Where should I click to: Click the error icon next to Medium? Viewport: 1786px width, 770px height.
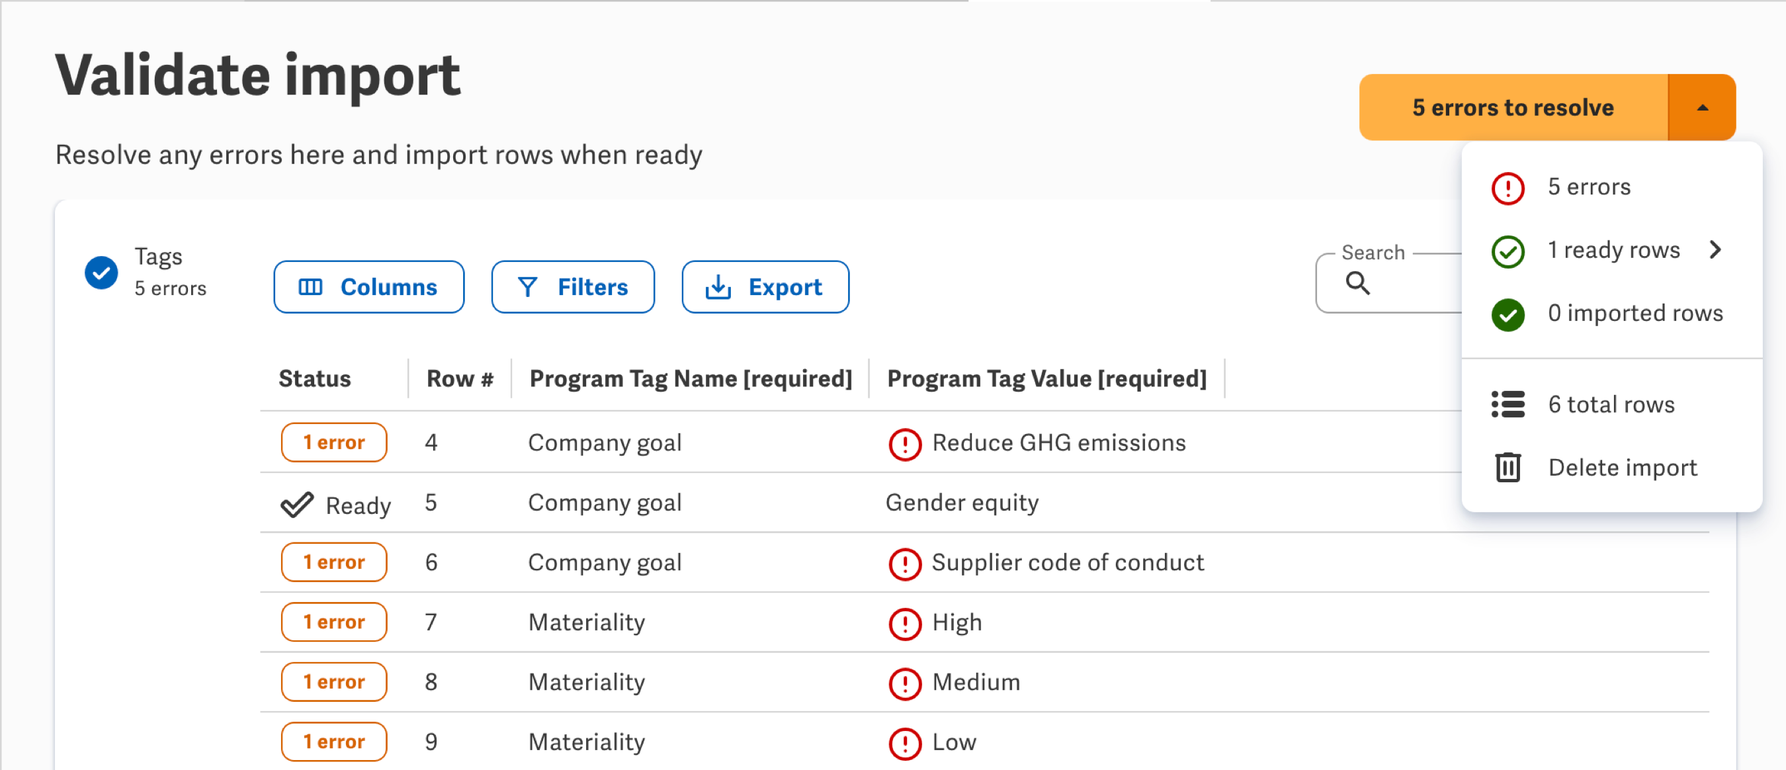[905, 683]
